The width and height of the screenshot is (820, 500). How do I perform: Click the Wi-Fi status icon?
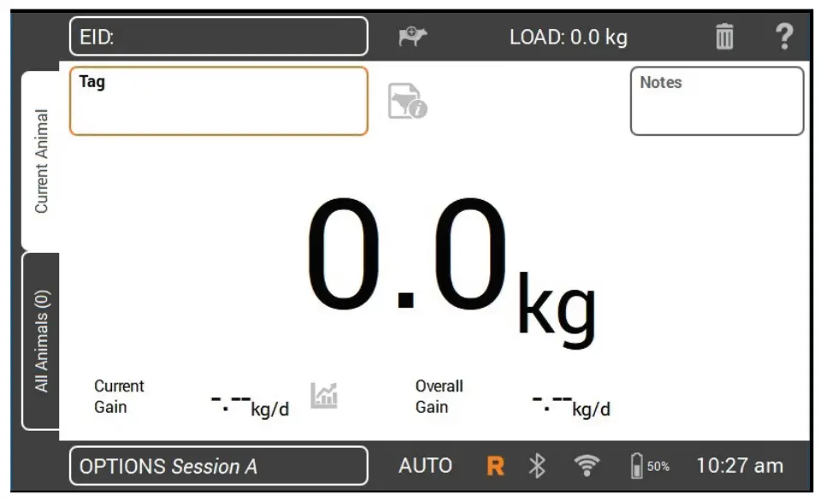587,465
